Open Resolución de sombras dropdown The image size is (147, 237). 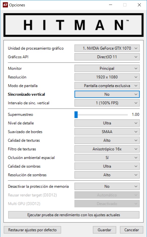pos(107,175)
